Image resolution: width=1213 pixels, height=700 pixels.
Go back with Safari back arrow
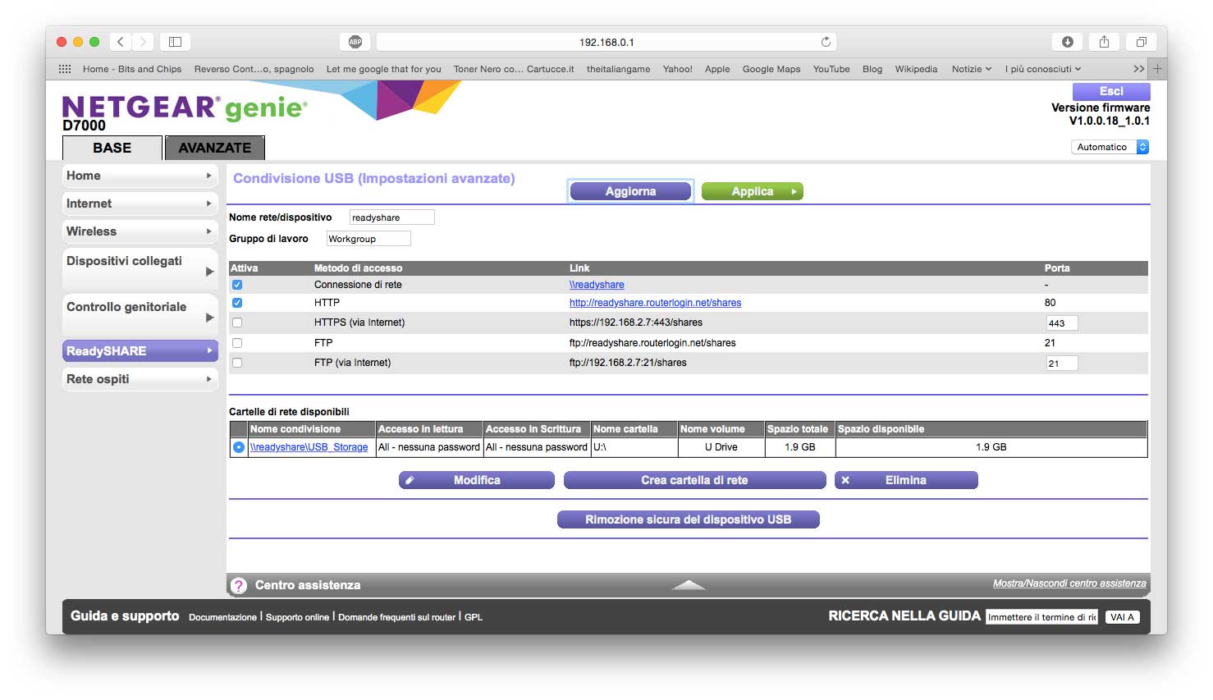[121, 42]
